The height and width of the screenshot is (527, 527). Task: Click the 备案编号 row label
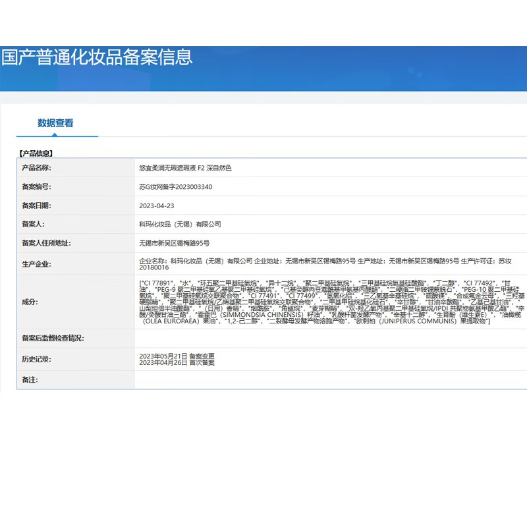pos(36,186)
